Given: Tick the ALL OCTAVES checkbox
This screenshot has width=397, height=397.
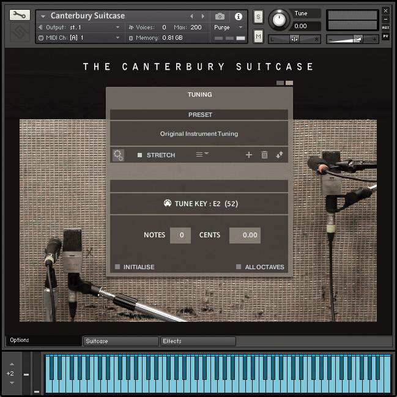Looking at the screenshot, I should [238, 267].
